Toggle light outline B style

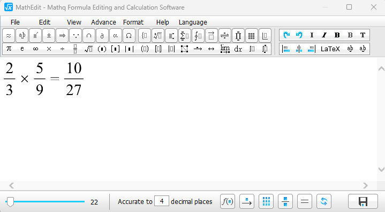(350, 35)
